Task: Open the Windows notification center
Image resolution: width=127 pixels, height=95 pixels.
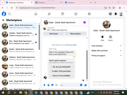Action: (123, 92)
